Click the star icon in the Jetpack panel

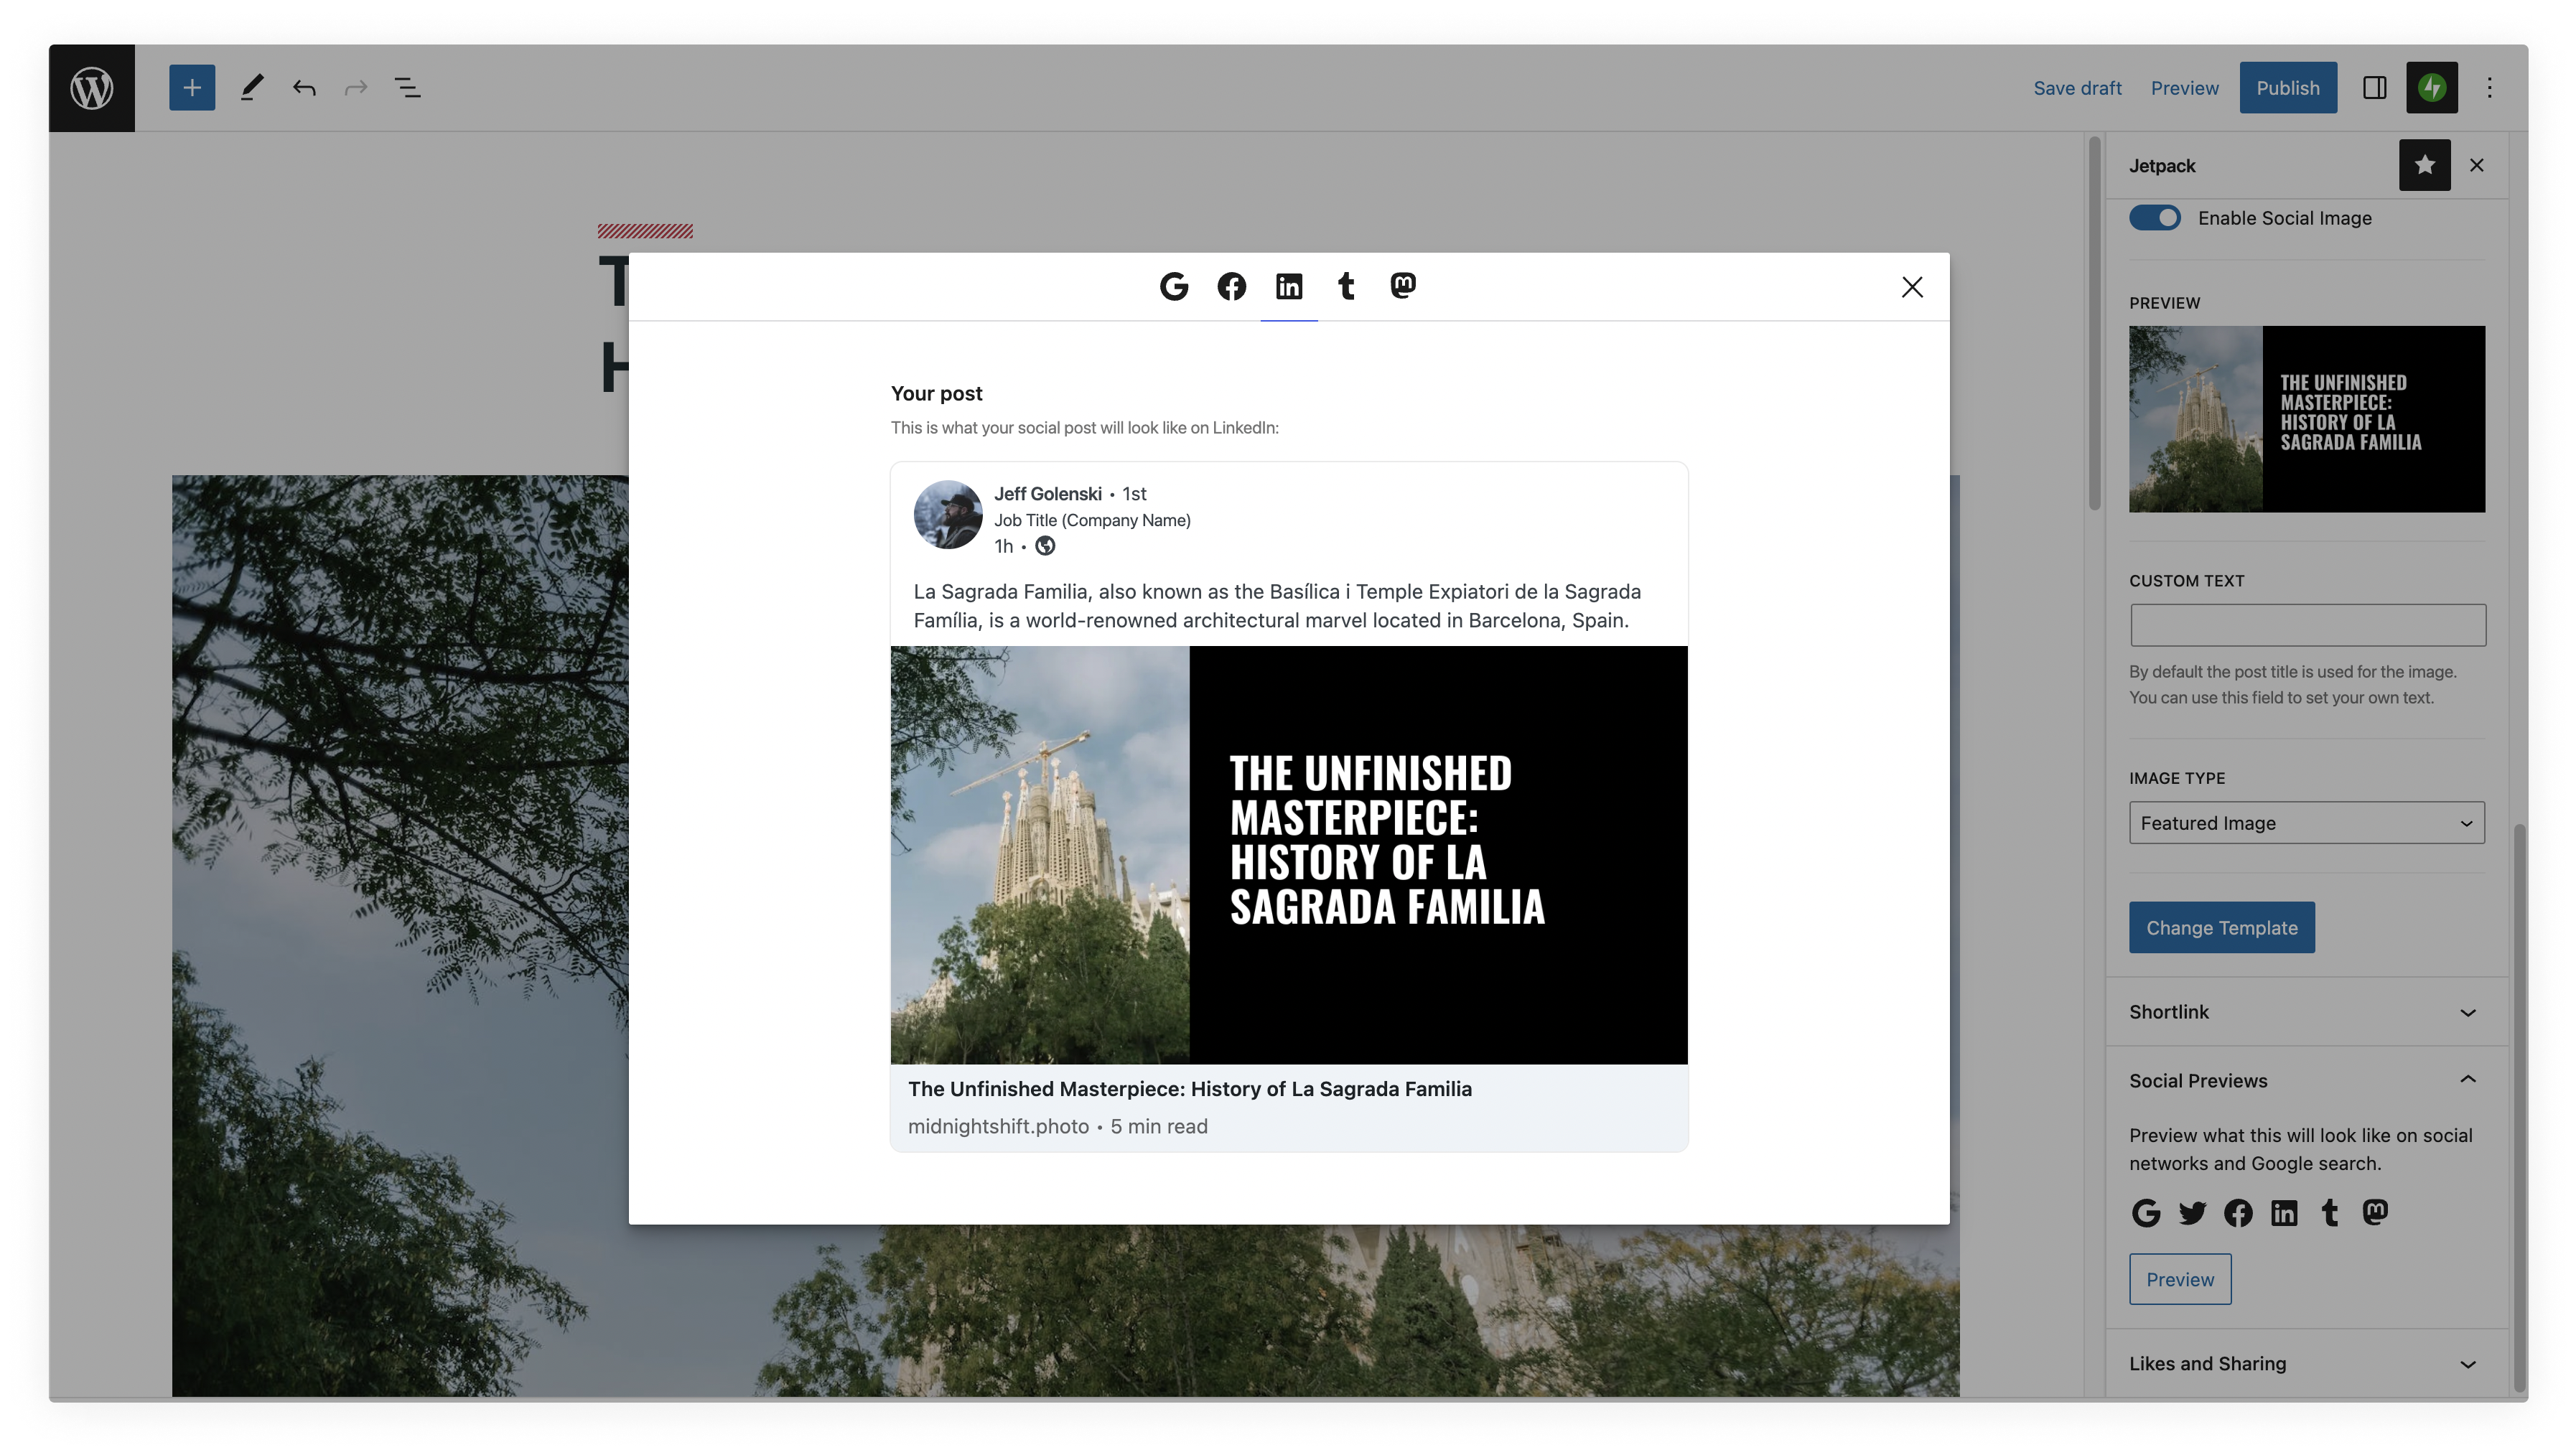point(2424,165)
